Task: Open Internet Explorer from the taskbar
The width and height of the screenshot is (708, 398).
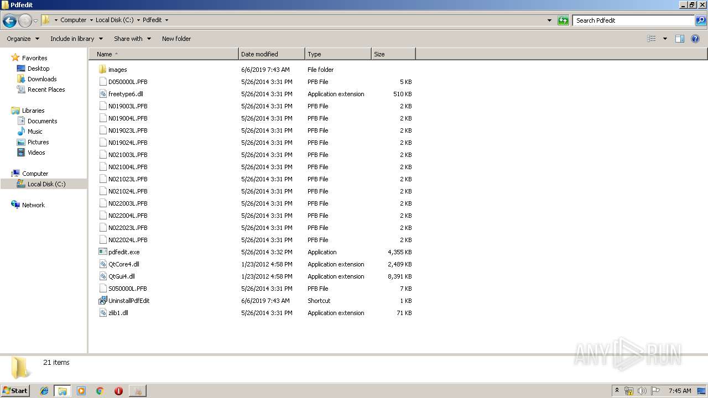Action: [44, 391]
